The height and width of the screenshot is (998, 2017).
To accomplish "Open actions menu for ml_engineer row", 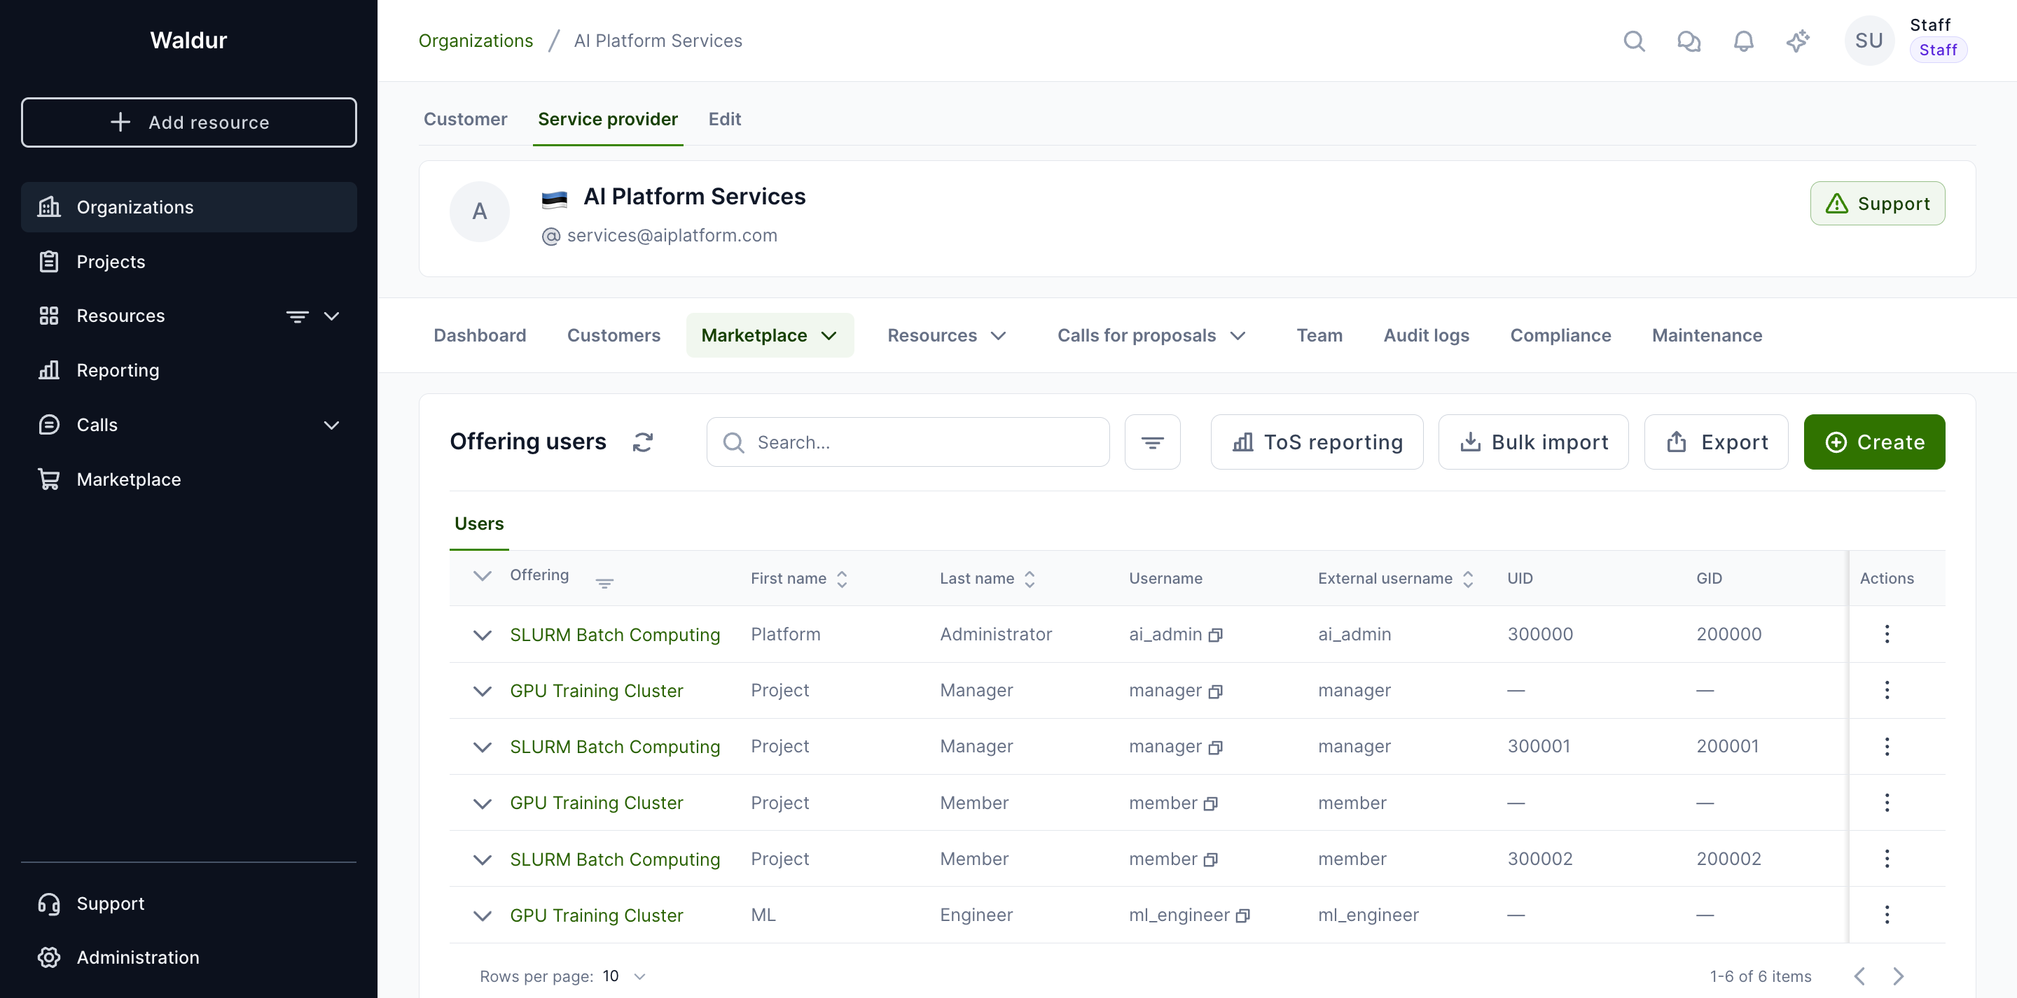I will click(x=1887, y=915).
